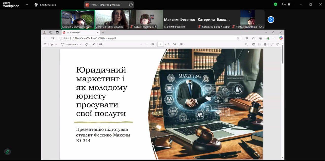
Task: Select the На вторник.pdf browser tab
Action: pos(79,33)
